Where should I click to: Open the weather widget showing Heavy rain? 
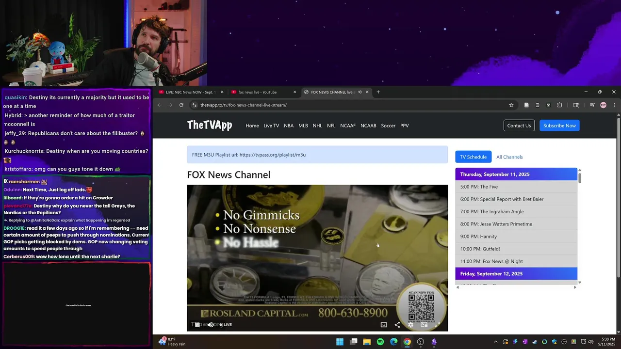pos(173,342)
